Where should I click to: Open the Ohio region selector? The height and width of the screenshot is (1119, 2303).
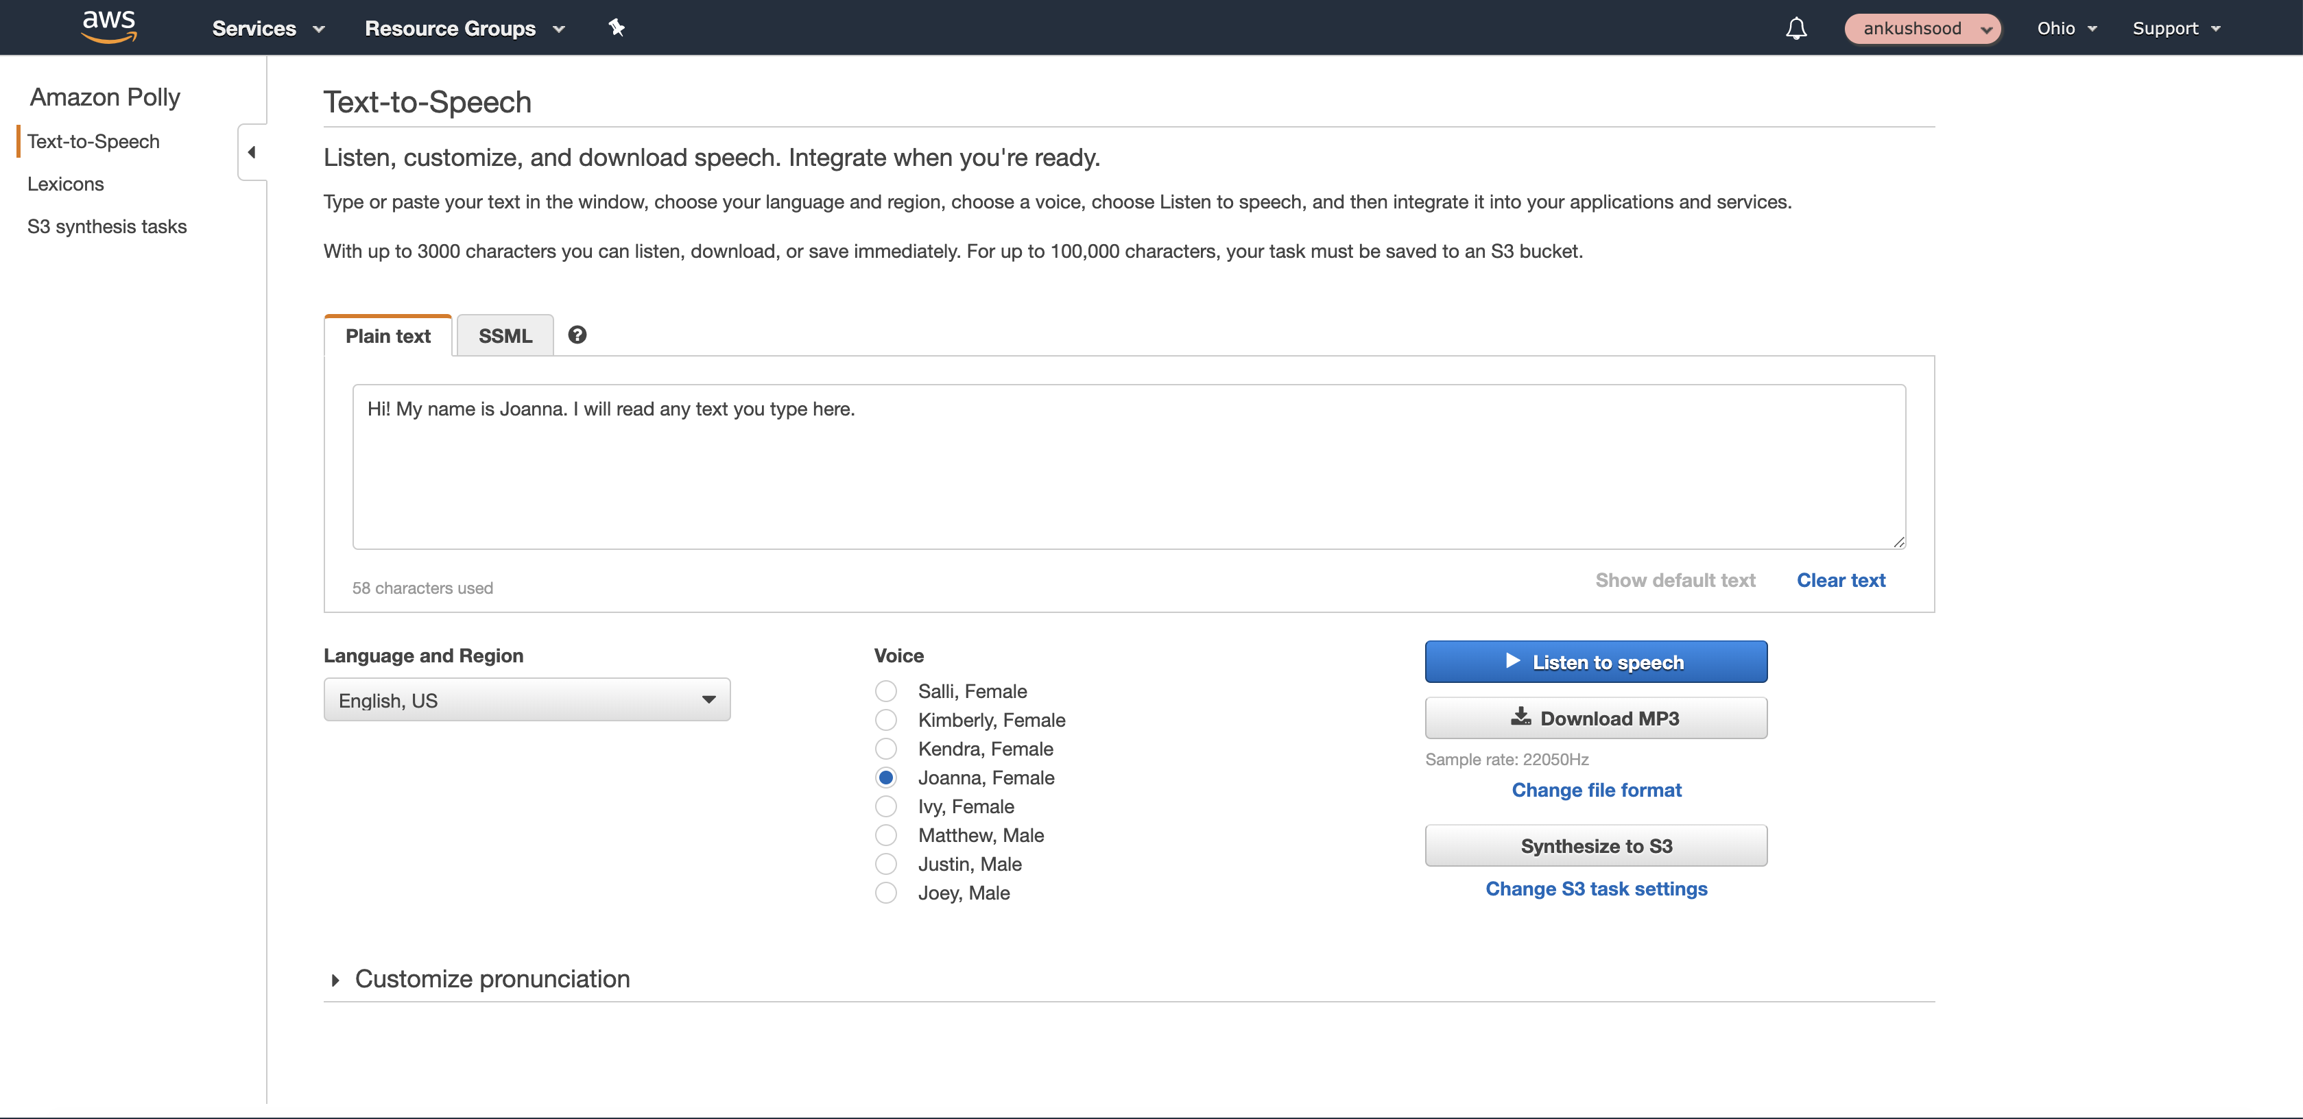click(x=2066, y=29)
